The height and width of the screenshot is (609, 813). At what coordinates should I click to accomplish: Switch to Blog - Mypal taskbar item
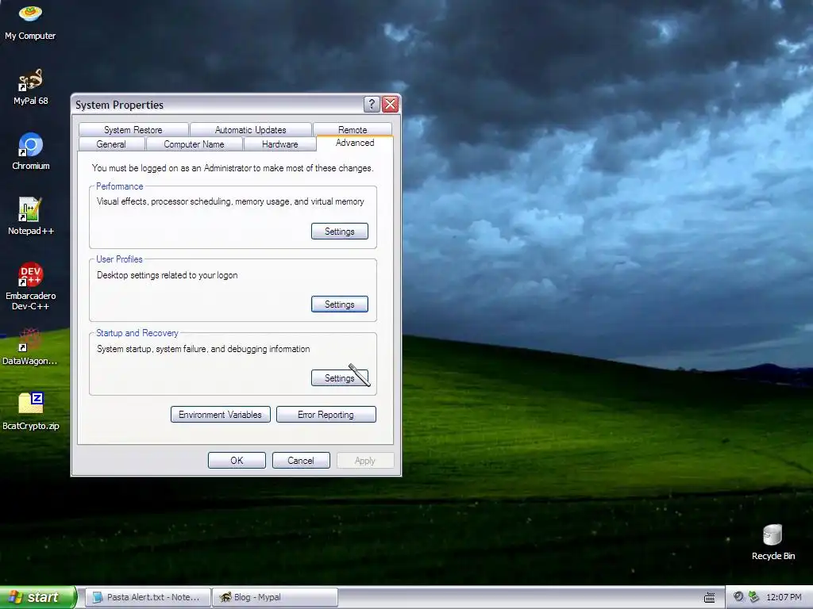[275, 597]
